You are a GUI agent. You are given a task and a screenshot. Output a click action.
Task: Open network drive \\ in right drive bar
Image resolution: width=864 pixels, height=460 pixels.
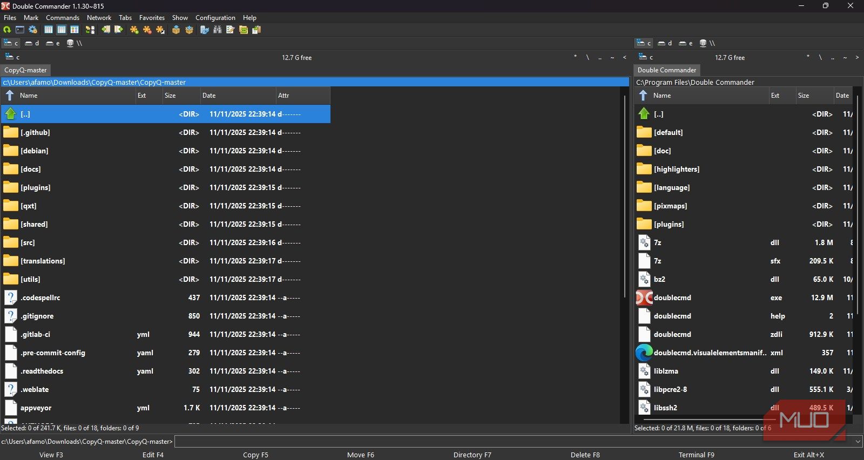pos(707,43)
